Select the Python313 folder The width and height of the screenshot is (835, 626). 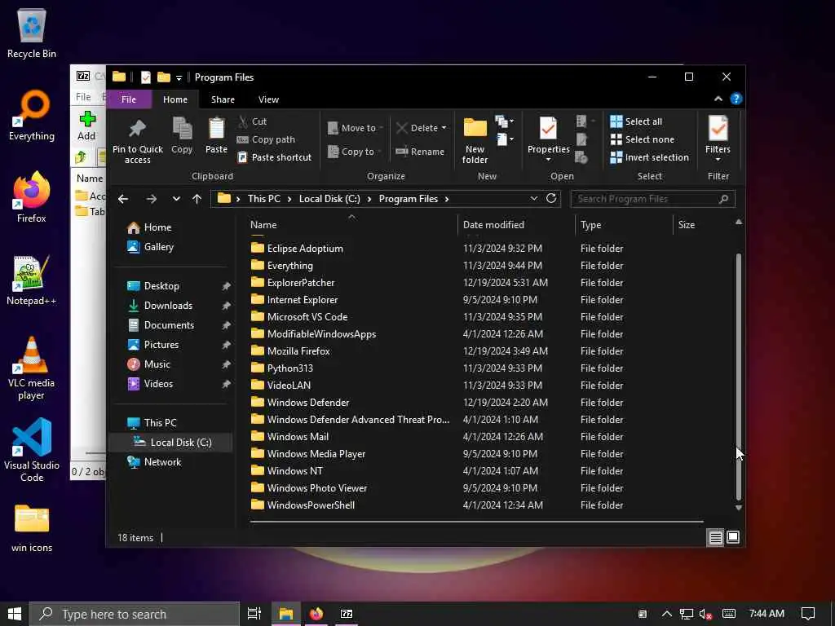tap(290, 368)
